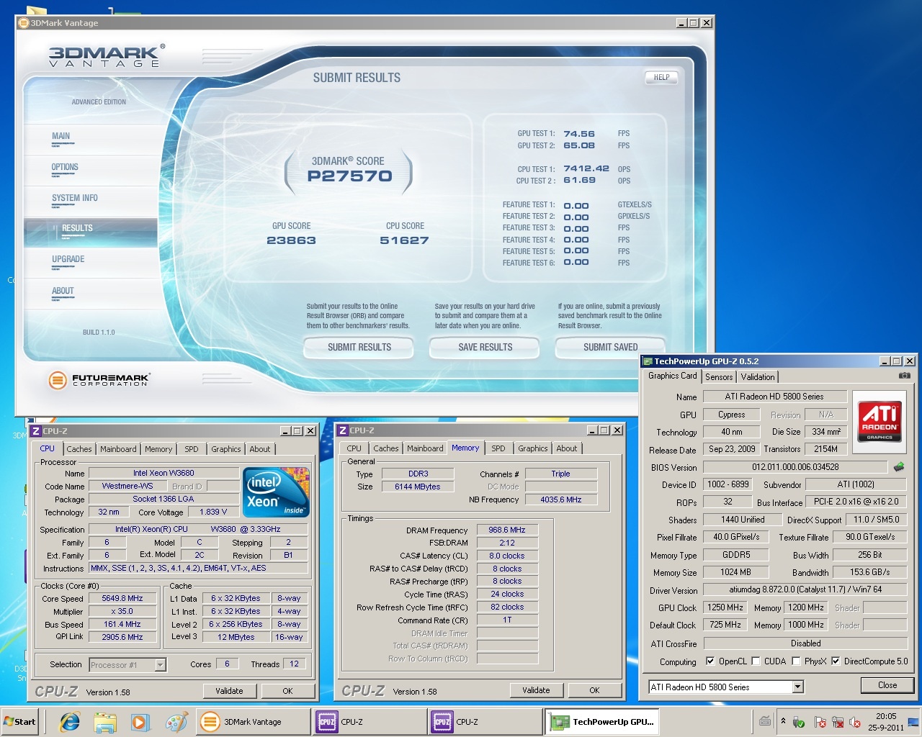Click the GPU-Z screenshot camera icon
The width and height of the screenshot is (922, 737).
tap(904, 376)
